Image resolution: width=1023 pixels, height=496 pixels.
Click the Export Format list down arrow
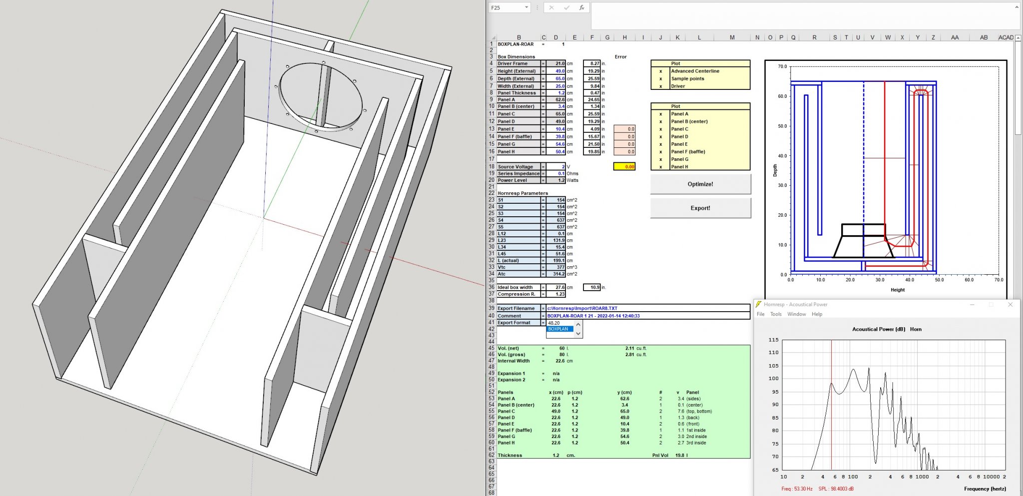point(578,333)
